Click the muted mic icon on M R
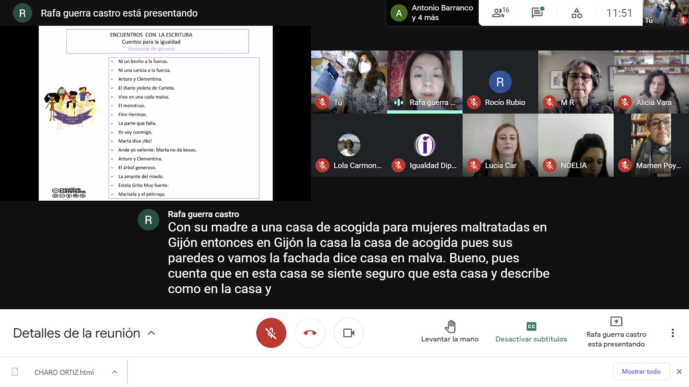 coord(549,102)
